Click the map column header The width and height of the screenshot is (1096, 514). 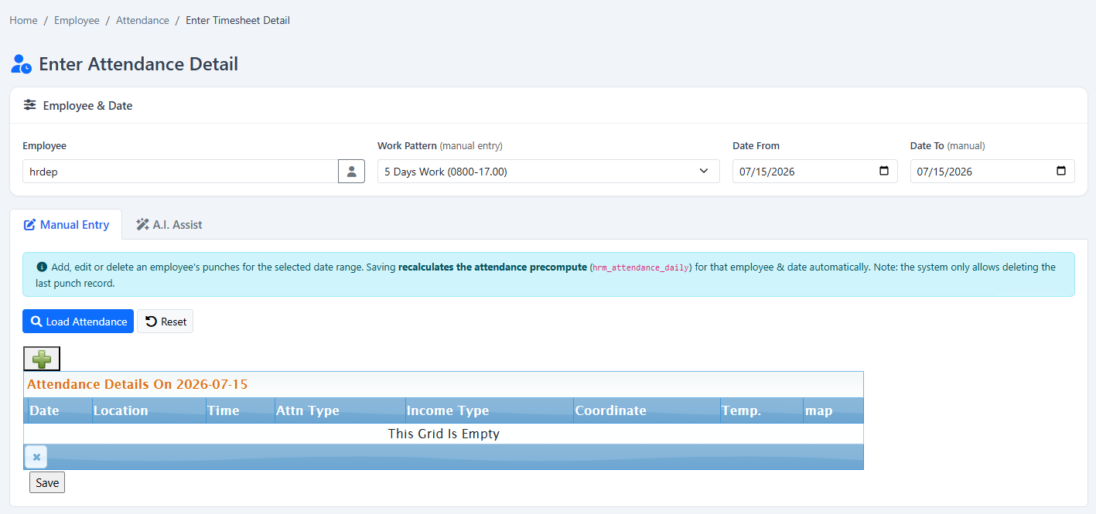[833, 410]
